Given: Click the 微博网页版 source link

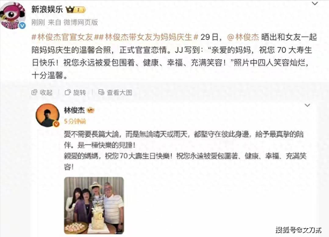Looking at the screenshot, I should coord(81,23).
